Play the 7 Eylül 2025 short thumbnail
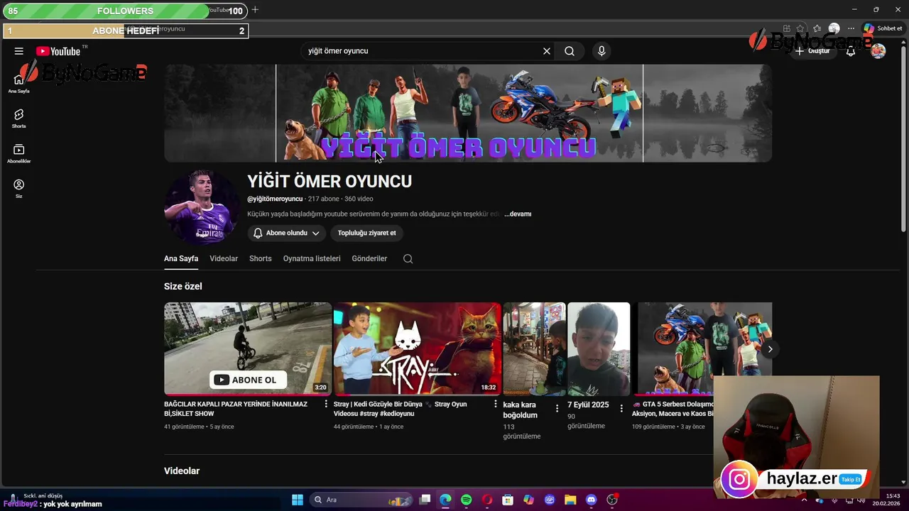This screenshot has width=909, height=511. pos(599,348)
